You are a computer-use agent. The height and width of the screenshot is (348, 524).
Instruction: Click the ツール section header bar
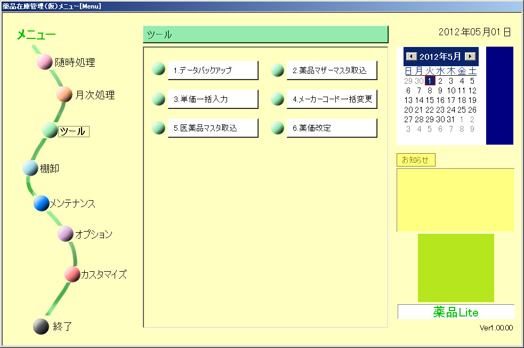coord(265,35)
